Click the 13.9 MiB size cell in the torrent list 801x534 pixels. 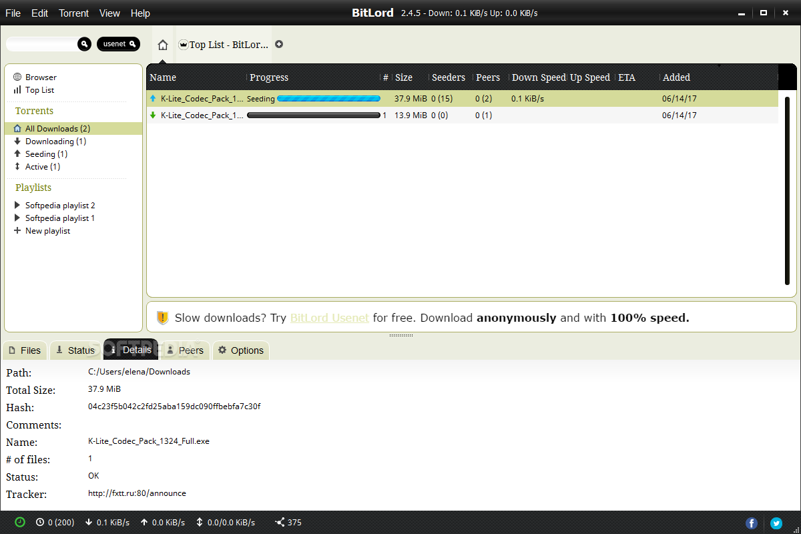pyautogui.click(x=411, y=115)
